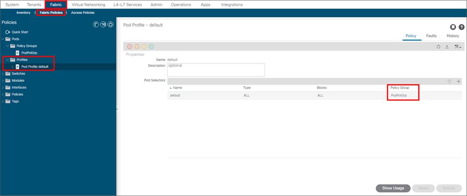Expand the Modules tree node

click(x=3, y=81)
